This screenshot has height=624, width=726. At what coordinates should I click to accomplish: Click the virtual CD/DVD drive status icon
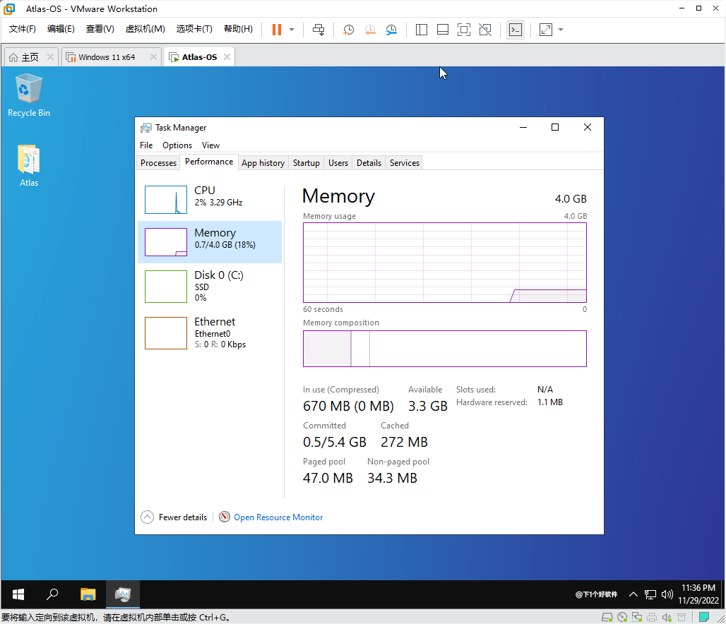coord(621,616)
